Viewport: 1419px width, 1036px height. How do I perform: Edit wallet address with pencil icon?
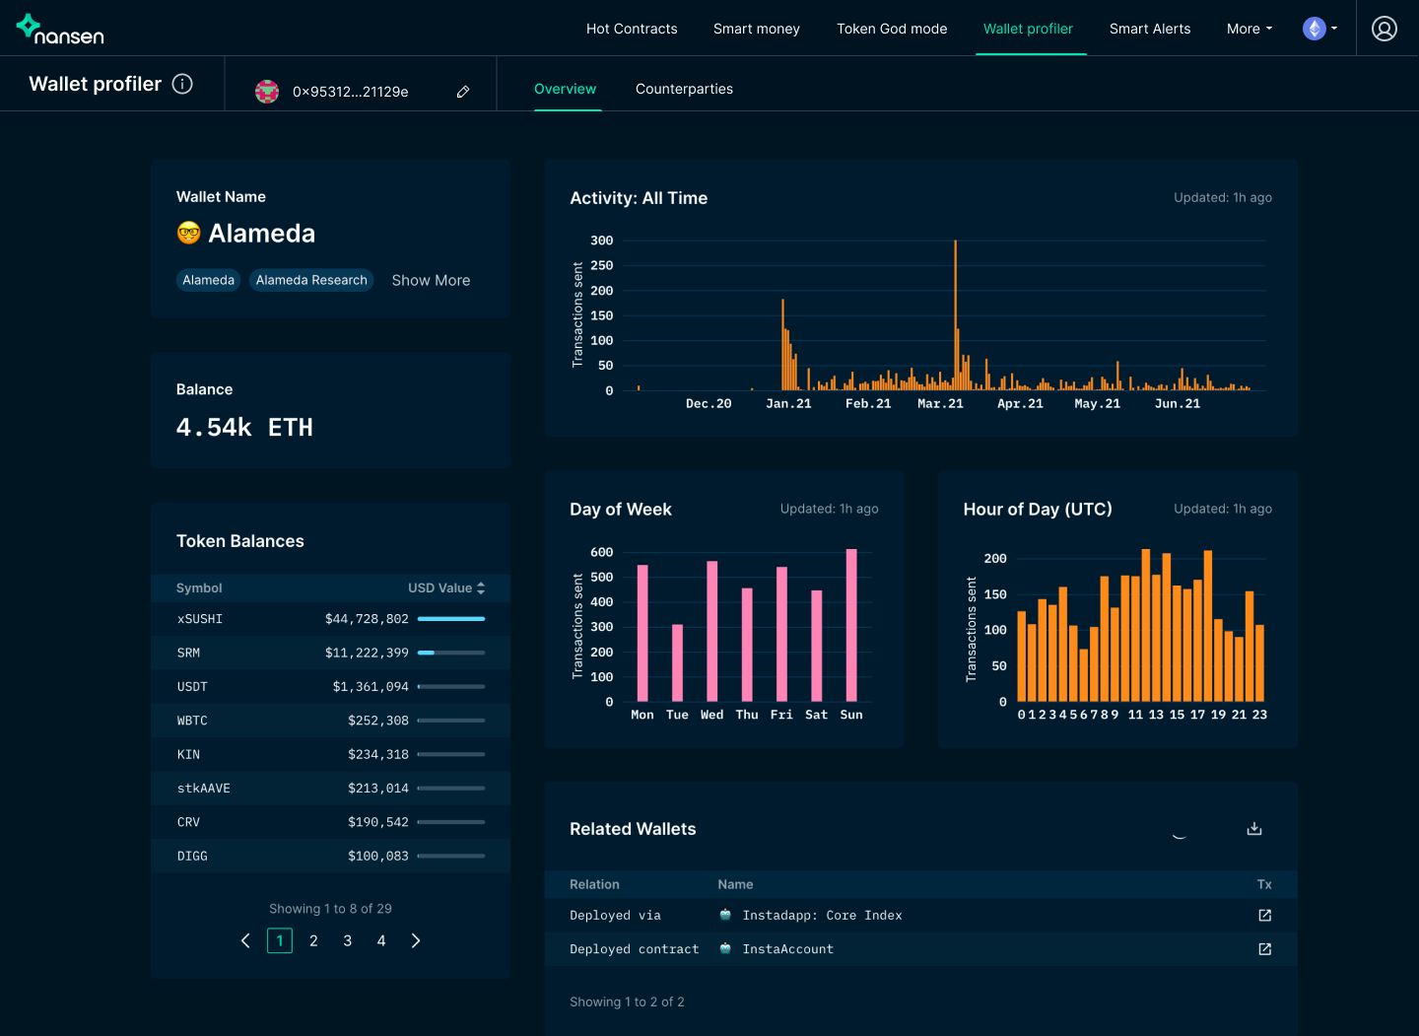[463, 92]
